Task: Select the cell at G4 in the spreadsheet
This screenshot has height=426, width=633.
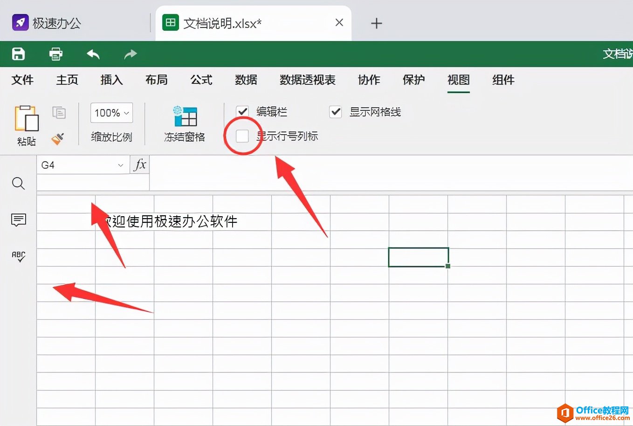Action: click(418, 257)
